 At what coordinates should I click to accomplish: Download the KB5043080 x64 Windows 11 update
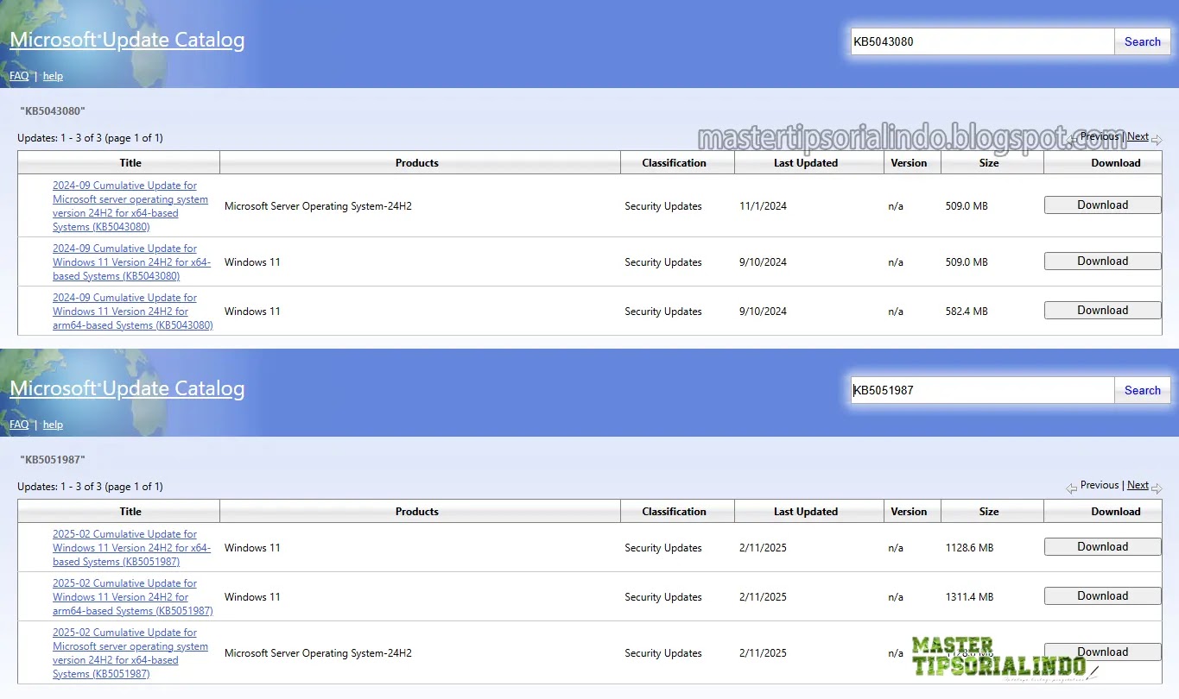(x=1102, y=261)
